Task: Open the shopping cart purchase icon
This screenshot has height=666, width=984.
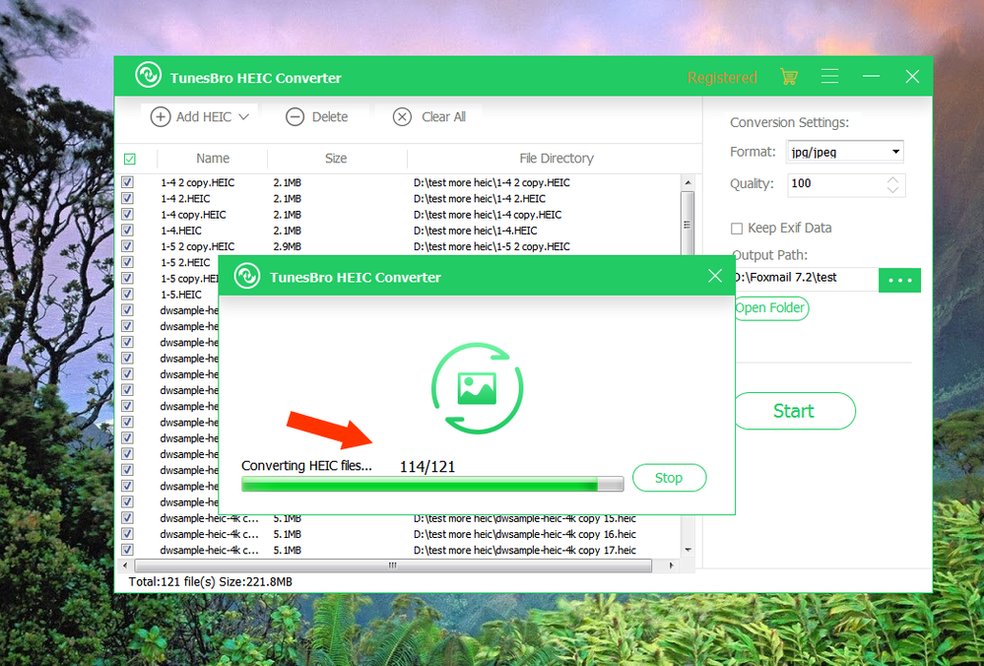Action: (x=789, y=77)
